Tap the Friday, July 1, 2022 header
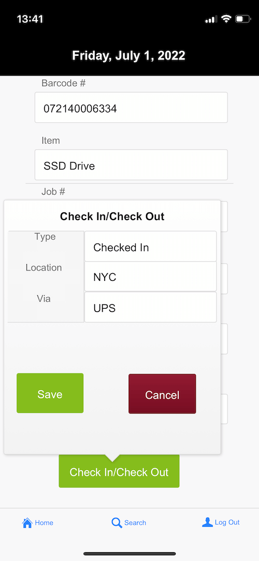The width and height of the screenshot is (259, 561). pyautogui.click(x=129, y=55)
